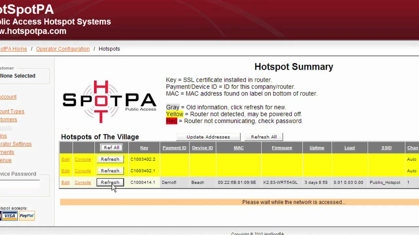Image resolution: width=419 pixels, height=235 pixels.
Task: Click the load value 0.01 0.03 0.00
Action: [348, 182]
